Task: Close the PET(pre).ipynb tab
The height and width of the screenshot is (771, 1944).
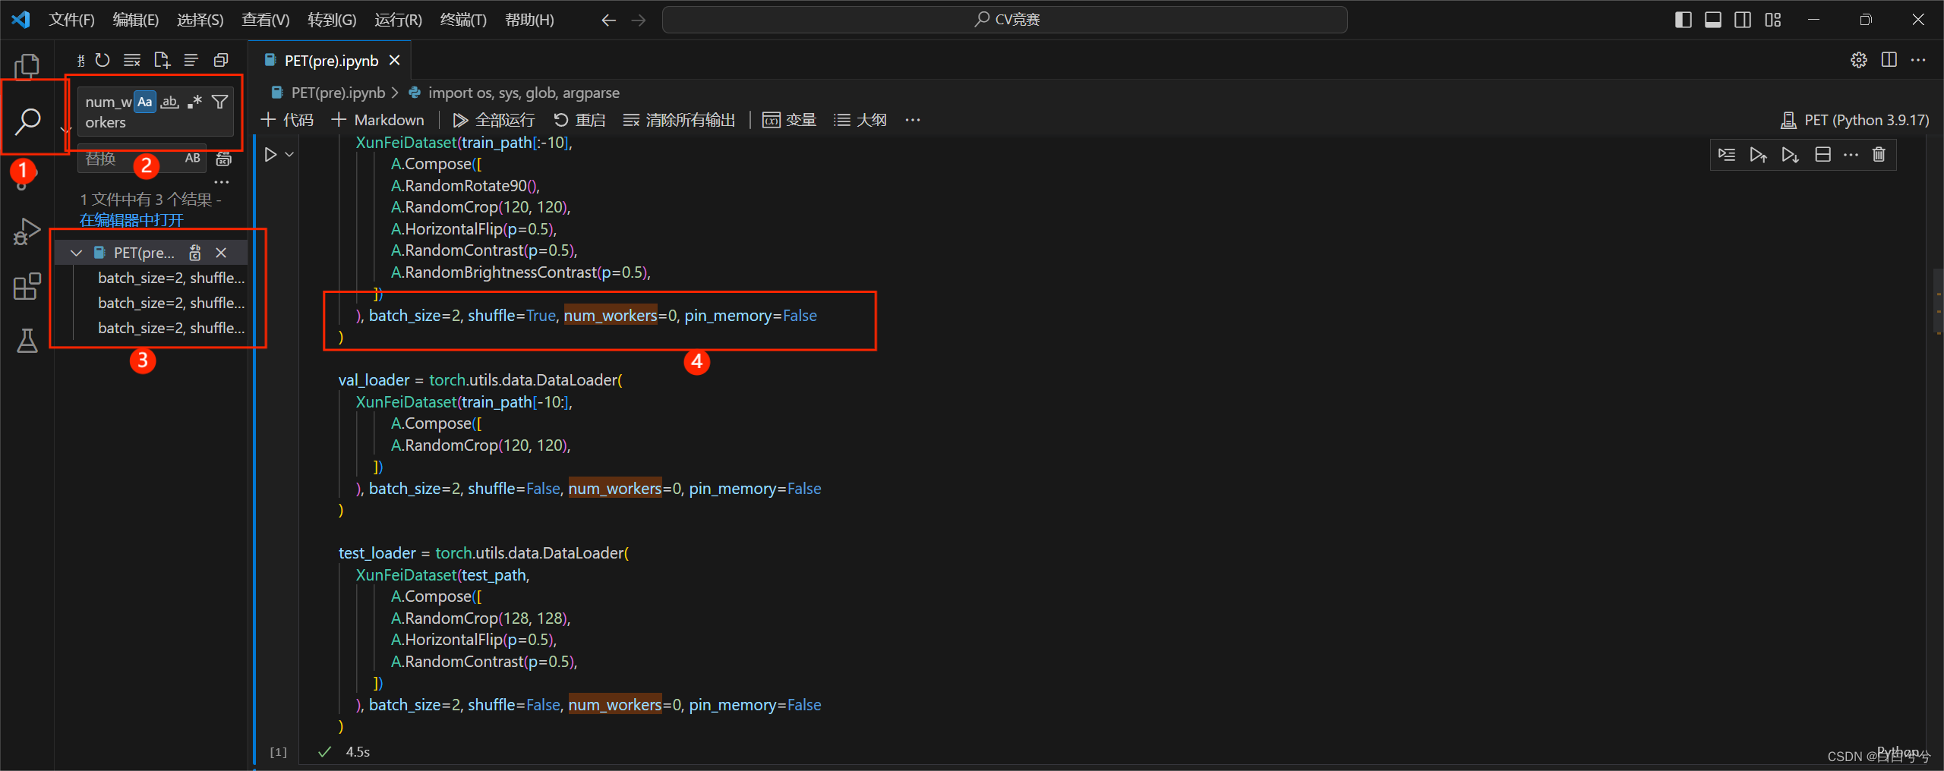Action: pyautogui.click(x=395, y=60)
